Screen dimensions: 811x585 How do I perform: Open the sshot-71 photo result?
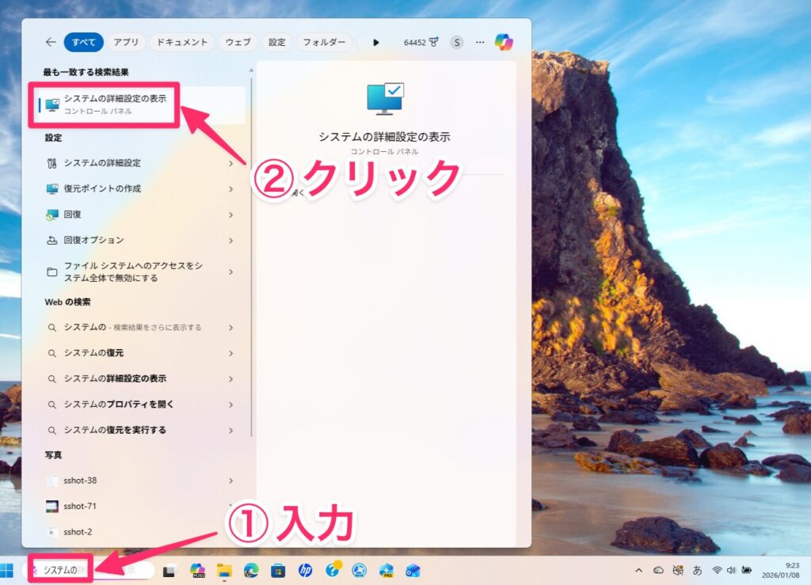pos(80,506)
